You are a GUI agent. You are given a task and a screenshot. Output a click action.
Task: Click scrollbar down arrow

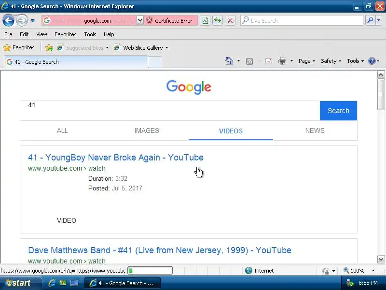[x=381, y=260]
